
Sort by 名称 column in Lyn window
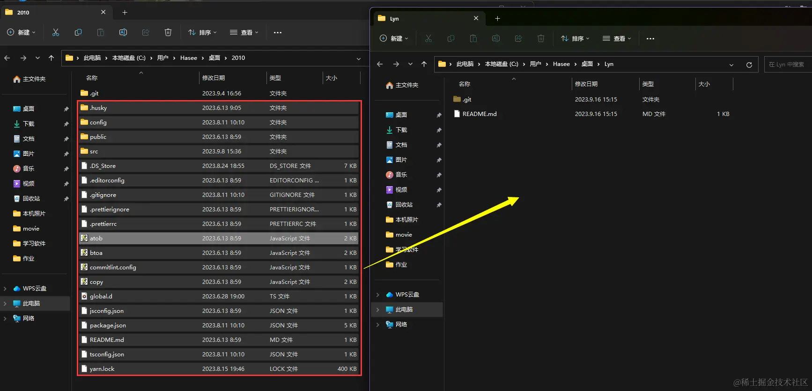pyautogui.click(x=465, y=84)
